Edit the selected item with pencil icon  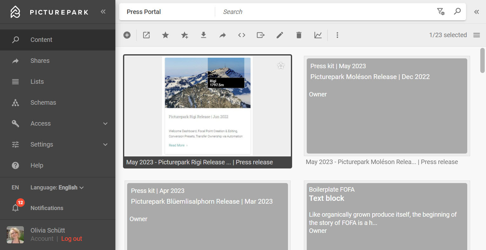pyautogui.click(x=280, y=35)
